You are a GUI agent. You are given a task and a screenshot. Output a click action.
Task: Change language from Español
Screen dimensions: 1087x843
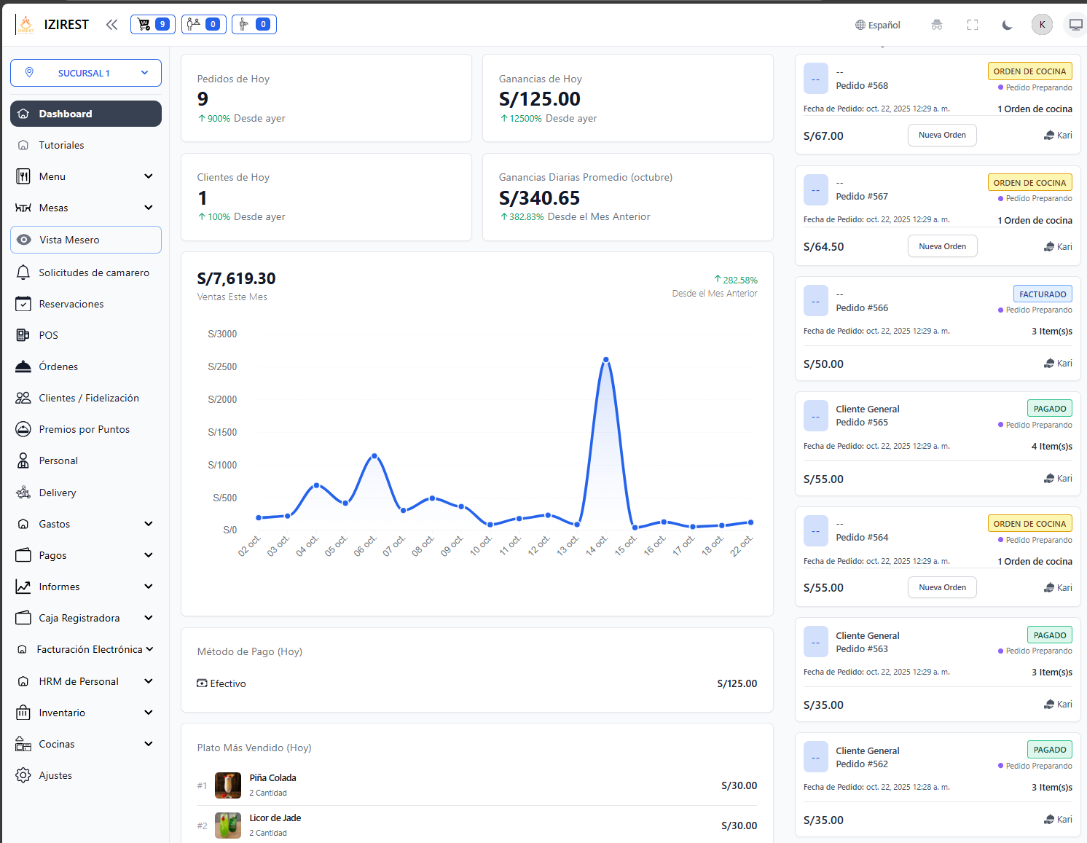coord(878,25)
